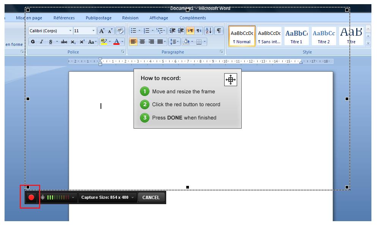Apply font color with the red A
Screen dimensions: 379x228
116,42
